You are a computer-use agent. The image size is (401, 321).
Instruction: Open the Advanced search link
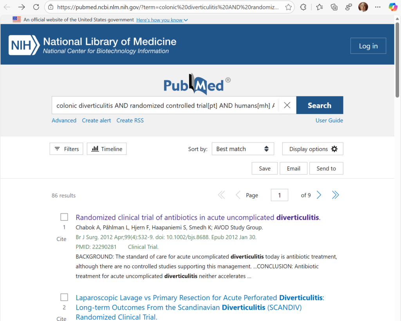64,120
